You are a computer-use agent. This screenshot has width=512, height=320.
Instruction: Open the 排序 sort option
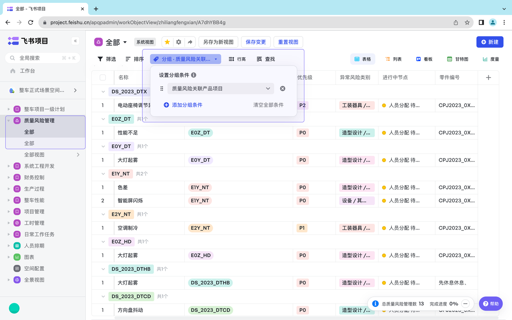click(134, 59)
